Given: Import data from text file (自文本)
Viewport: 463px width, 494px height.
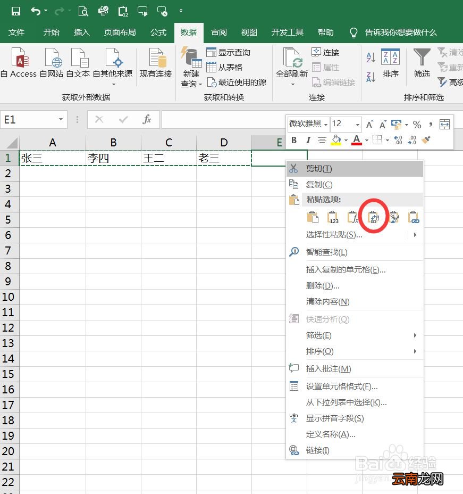Looking at the screenshot, I should (x=78, y=63).
